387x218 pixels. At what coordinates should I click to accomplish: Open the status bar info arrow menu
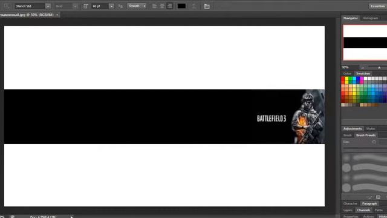point(71,217)
